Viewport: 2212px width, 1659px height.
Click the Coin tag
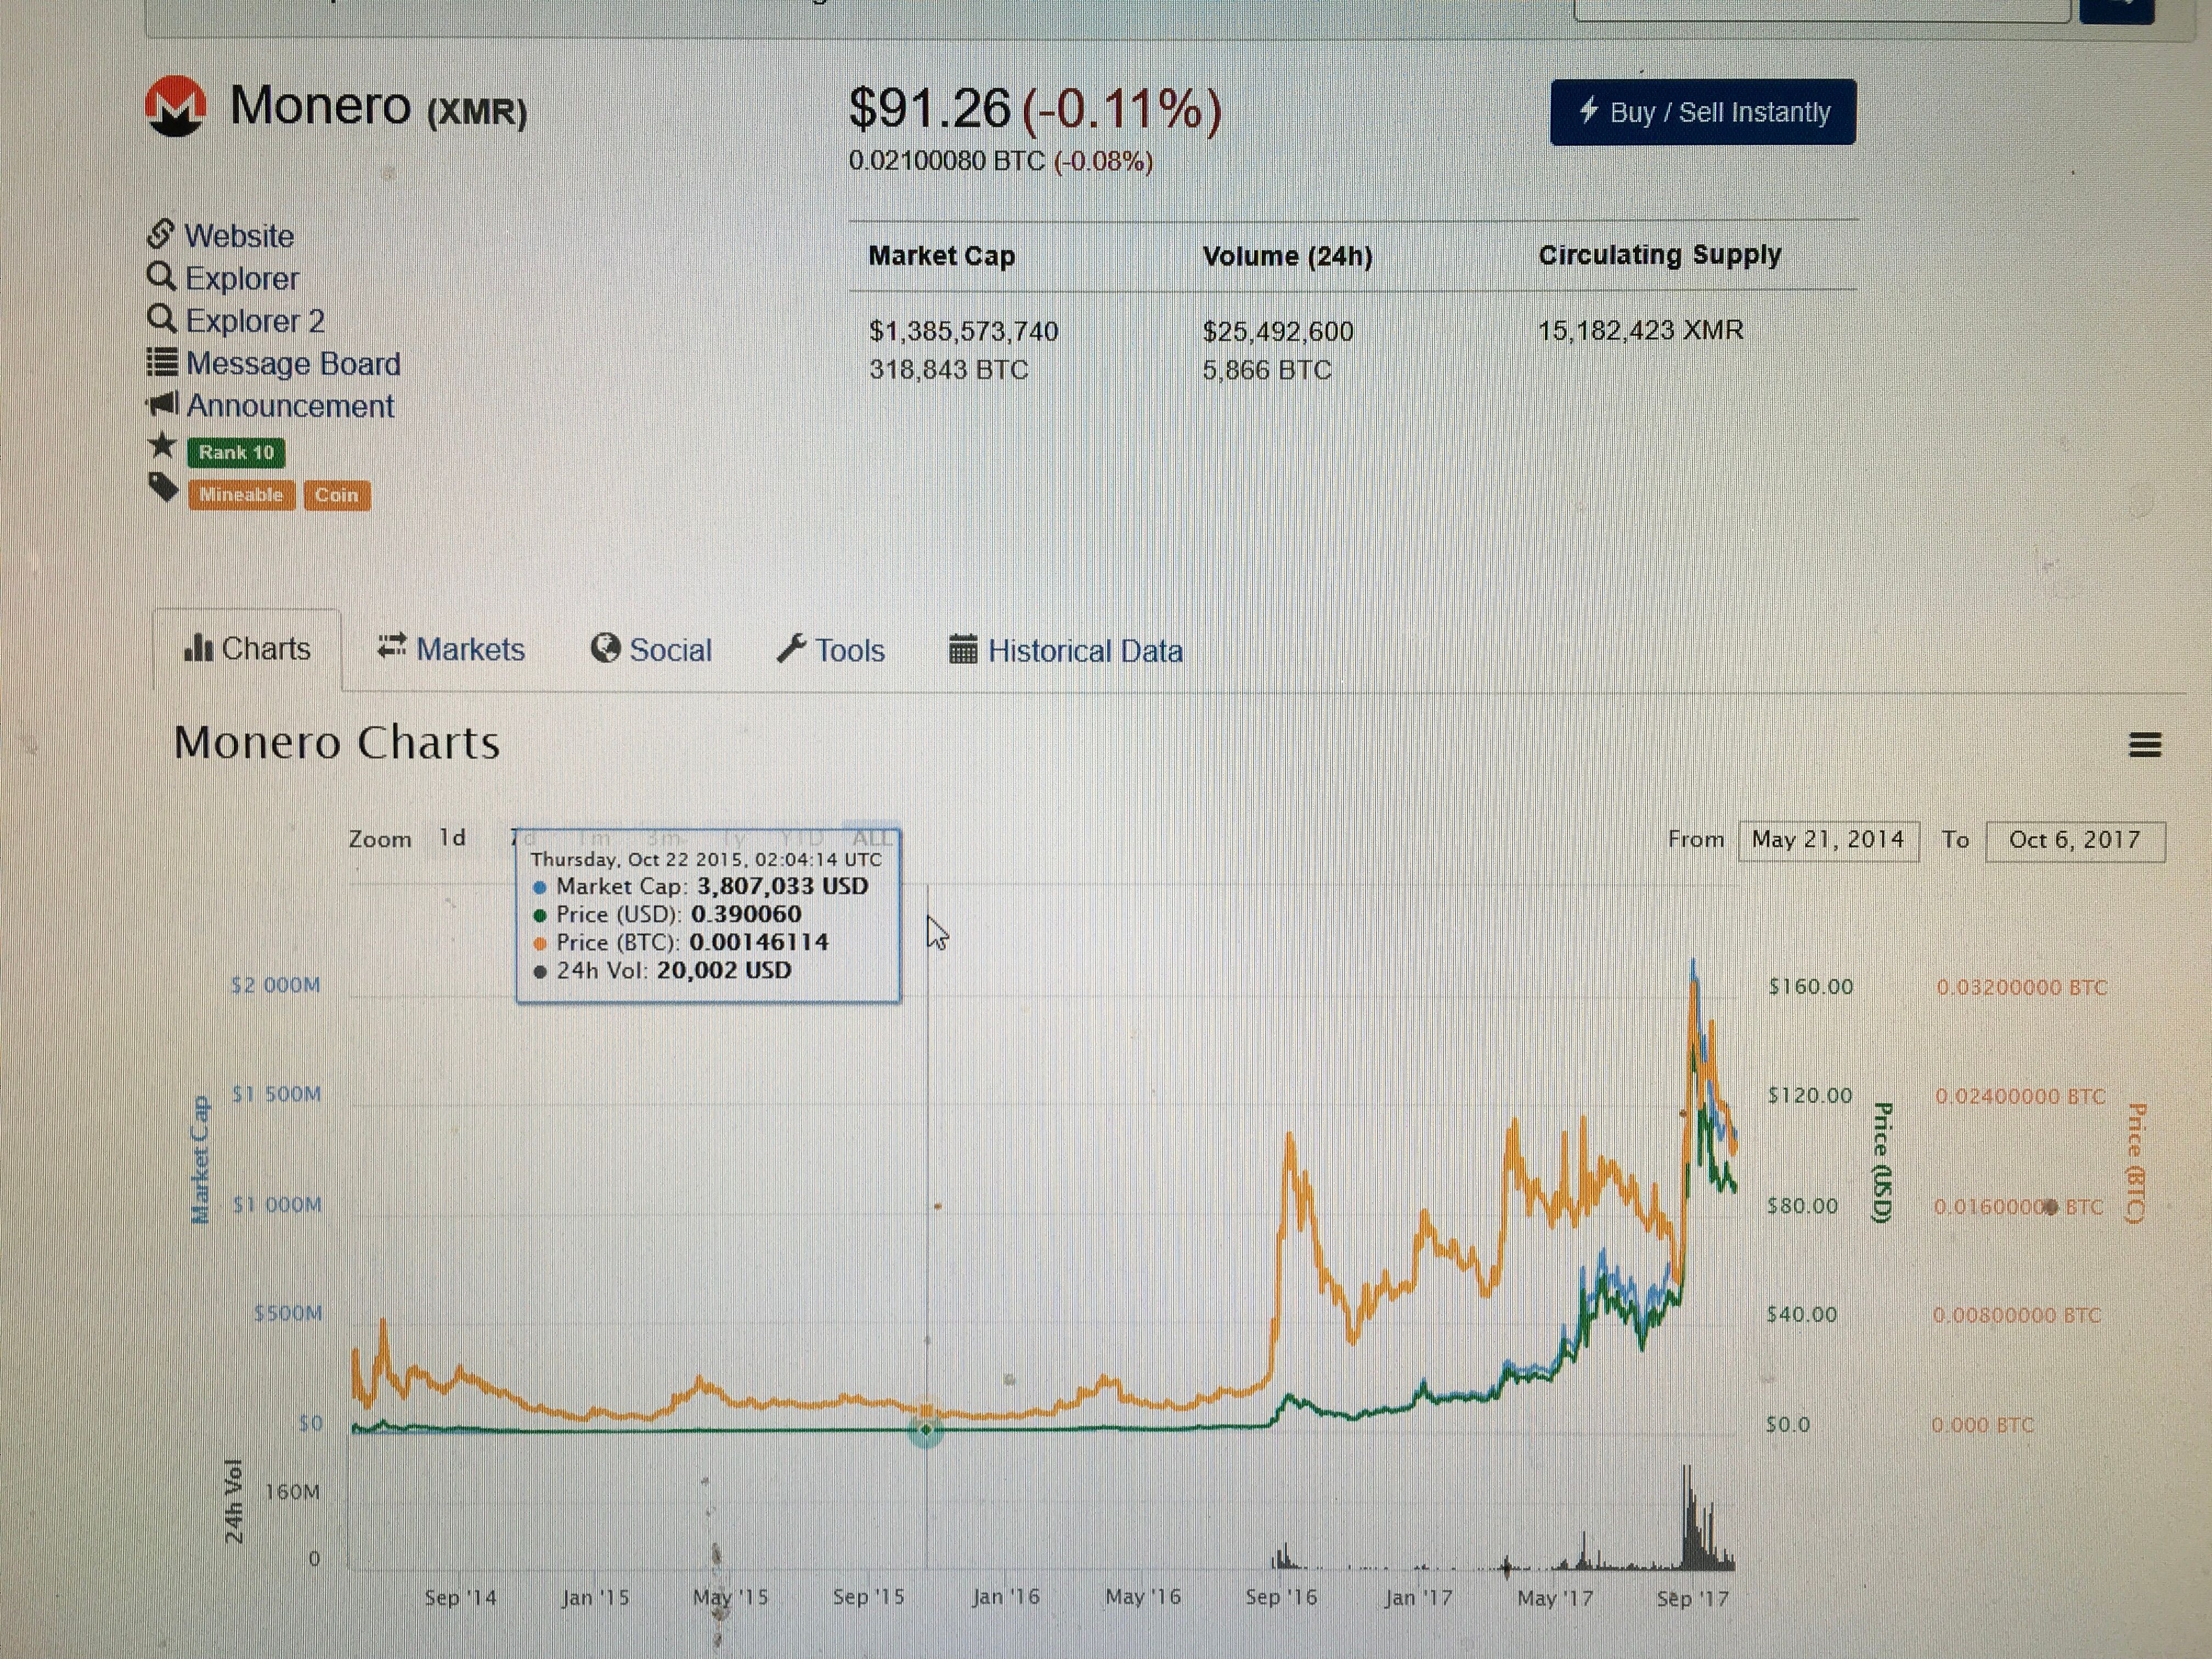[337, 495]
